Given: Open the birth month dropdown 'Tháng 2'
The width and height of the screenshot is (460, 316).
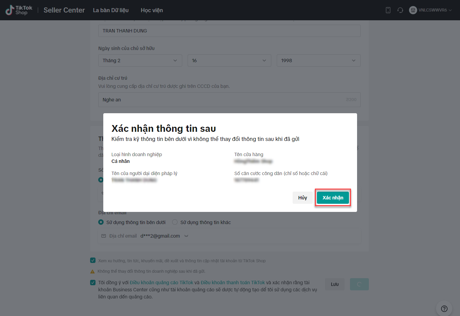Looking at the screenshot, I should click(140, 60).
